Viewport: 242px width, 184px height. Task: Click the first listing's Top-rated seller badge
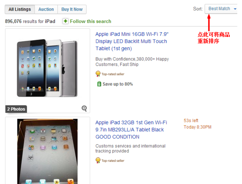(x=110, y=74)
